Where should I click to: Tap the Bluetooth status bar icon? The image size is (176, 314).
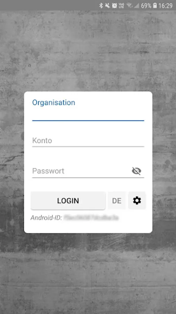pyautogui.click(x=101, y=6)
